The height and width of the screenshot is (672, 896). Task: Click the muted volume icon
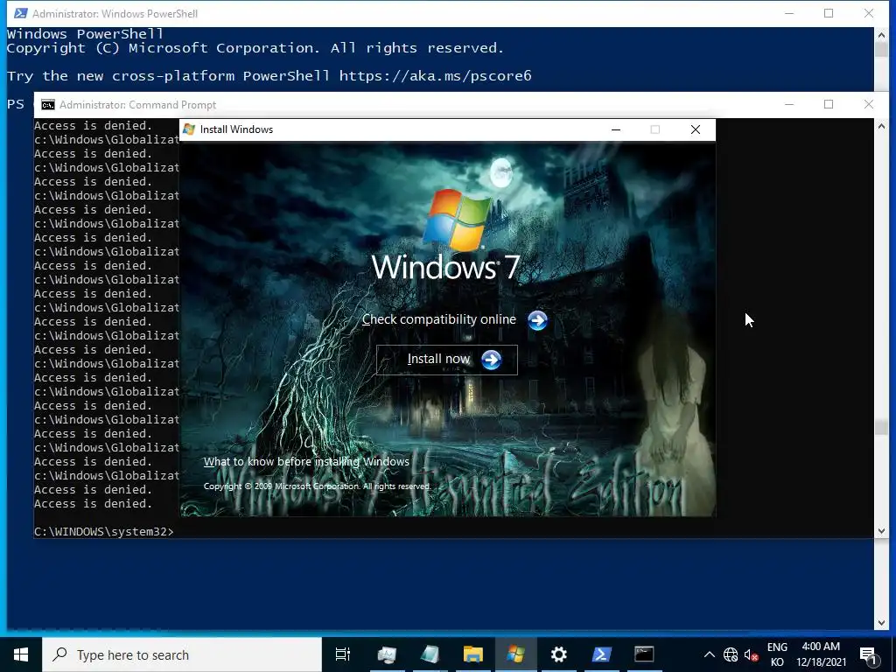[751, 654]
